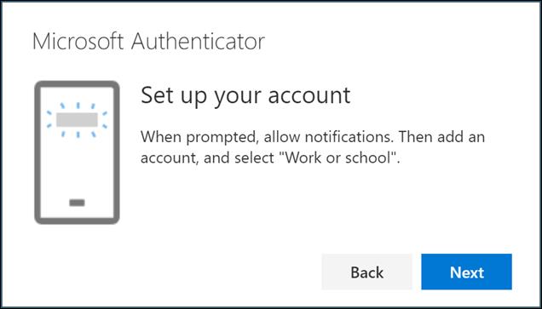
Task: Click the word "account" in the heading
Action: 309,95
